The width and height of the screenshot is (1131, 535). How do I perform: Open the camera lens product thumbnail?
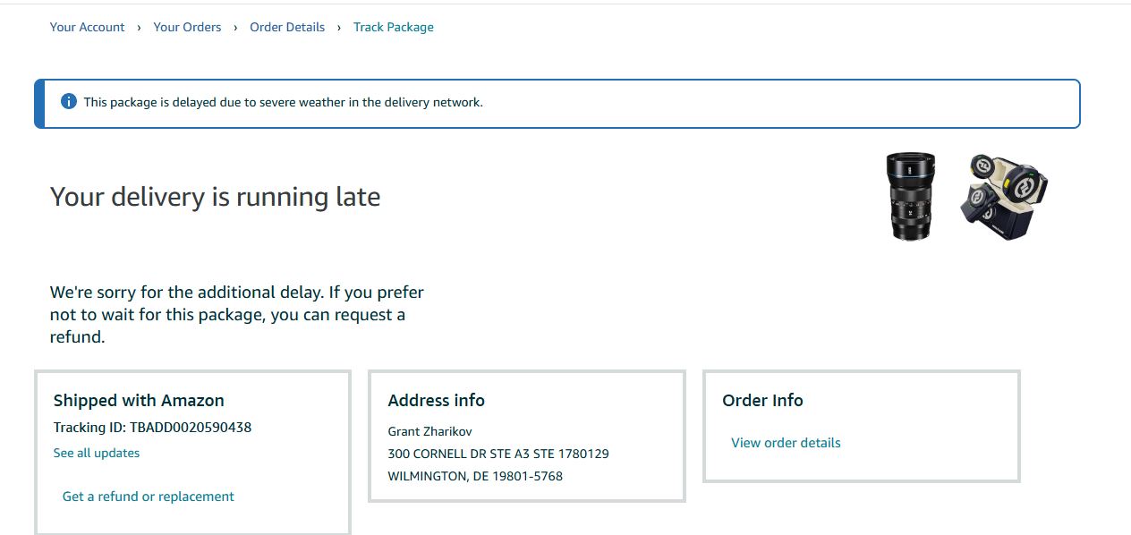(x=911, y=197)
